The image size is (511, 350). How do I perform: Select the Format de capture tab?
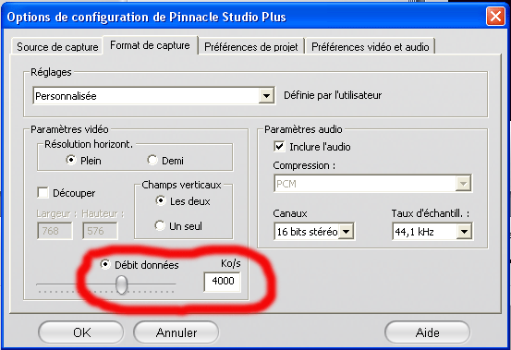tap(150, 45)
